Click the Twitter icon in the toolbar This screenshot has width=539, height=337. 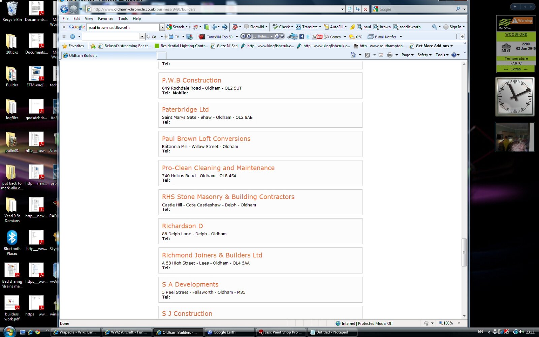308,37
